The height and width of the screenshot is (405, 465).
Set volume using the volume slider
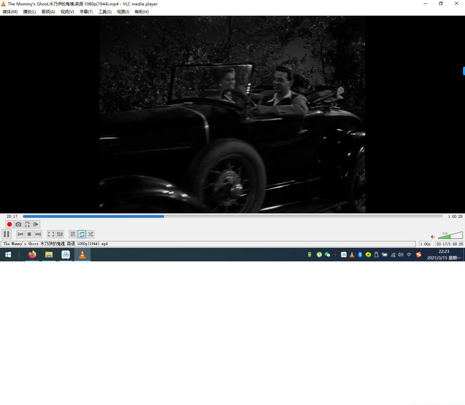450,235
